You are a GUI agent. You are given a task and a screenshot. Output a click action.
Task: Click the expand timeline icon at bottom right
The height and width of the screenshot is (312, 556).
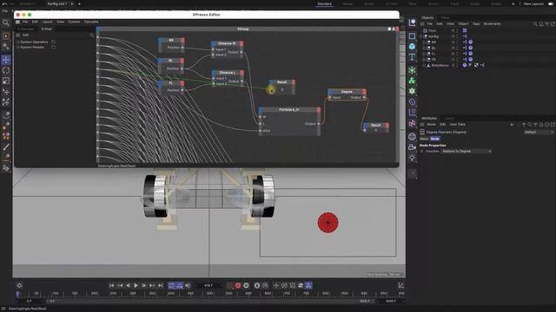(400, 285)
